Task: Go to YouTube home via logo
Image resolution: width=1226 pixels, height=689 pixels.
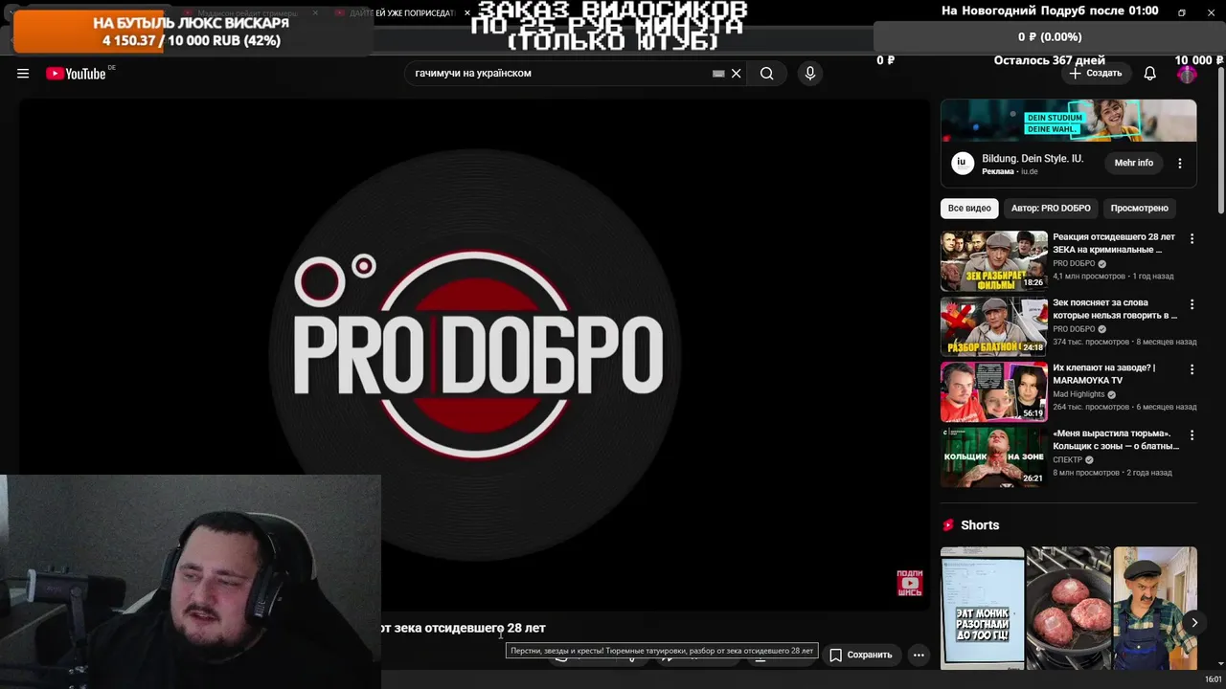Action: [x=76, y=74]
